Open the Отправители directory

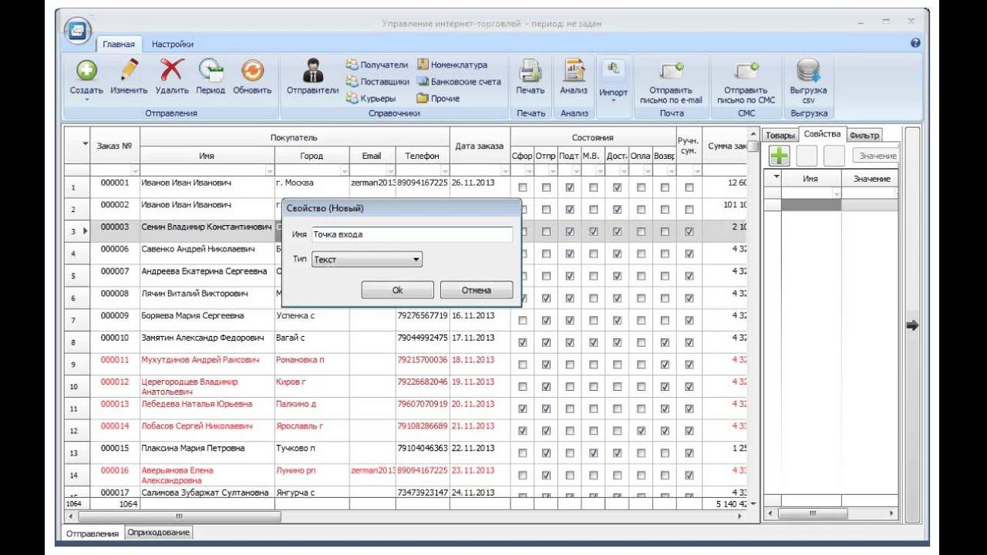[x=312, y=78]
